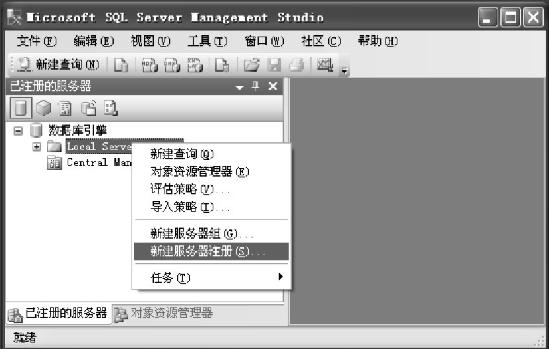Toggle auto-hide pin on registered servers panel
The width and height of the screenshot is (549, 349).
coord(256,86)
